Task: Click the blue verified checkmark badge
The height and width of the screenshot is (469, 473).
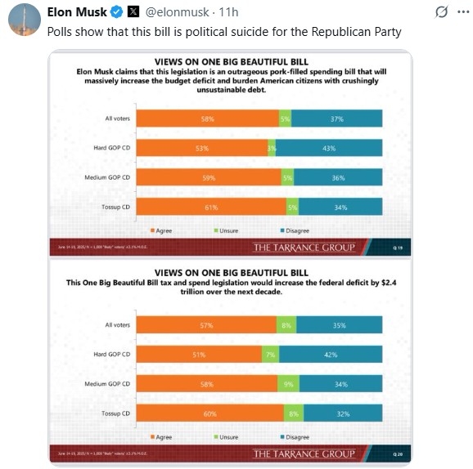Action: pyautogui.click(x=116, y=12)
